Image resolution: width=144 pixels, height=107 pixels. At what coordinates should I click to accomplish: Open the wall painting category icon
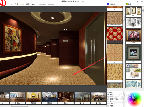click(127, 4)
